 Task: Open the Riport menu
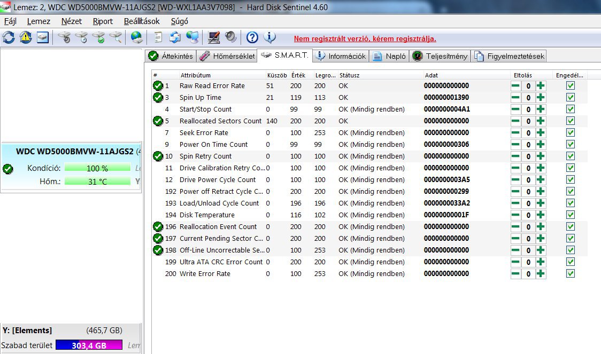point(103,21)
